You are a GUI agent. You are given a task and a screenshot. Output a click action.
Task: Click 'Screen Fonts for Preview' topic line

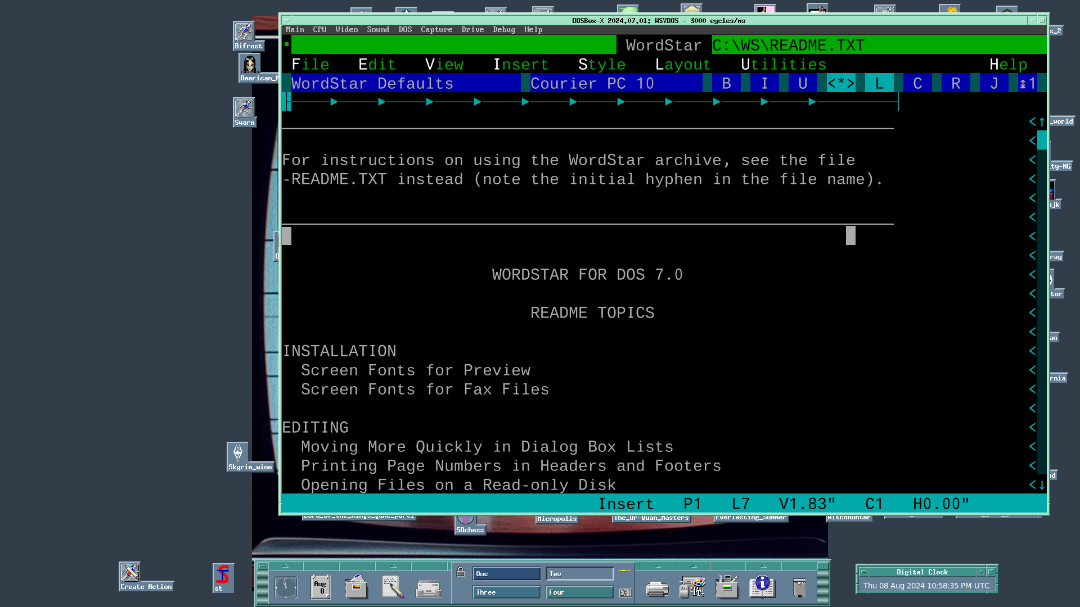(x=415, y=370)
